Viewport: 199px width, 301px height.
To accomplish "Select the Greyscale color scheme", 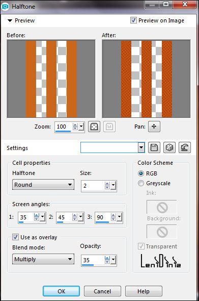I will pos(141,183).
